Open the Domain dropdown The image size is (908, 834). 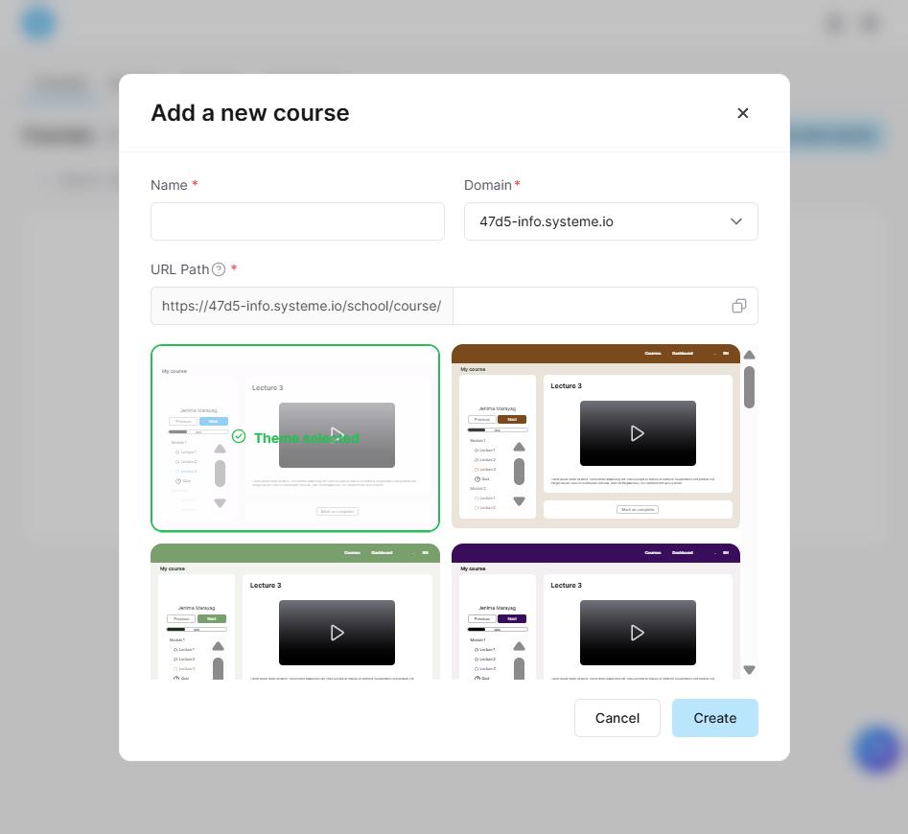click(611, 221)
